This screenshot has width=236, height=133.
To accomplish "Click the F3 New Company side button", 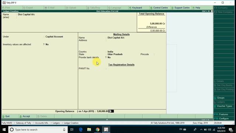I will pos(224,12).
